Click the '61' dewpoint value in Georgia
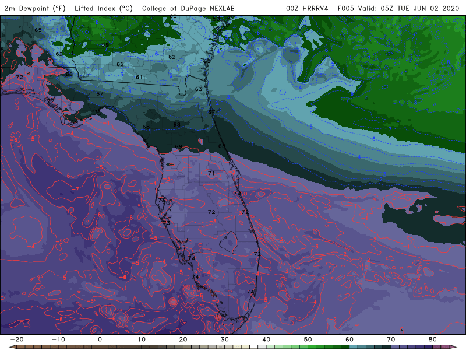Viewport: 466px width, 350px height. point(139,77)
